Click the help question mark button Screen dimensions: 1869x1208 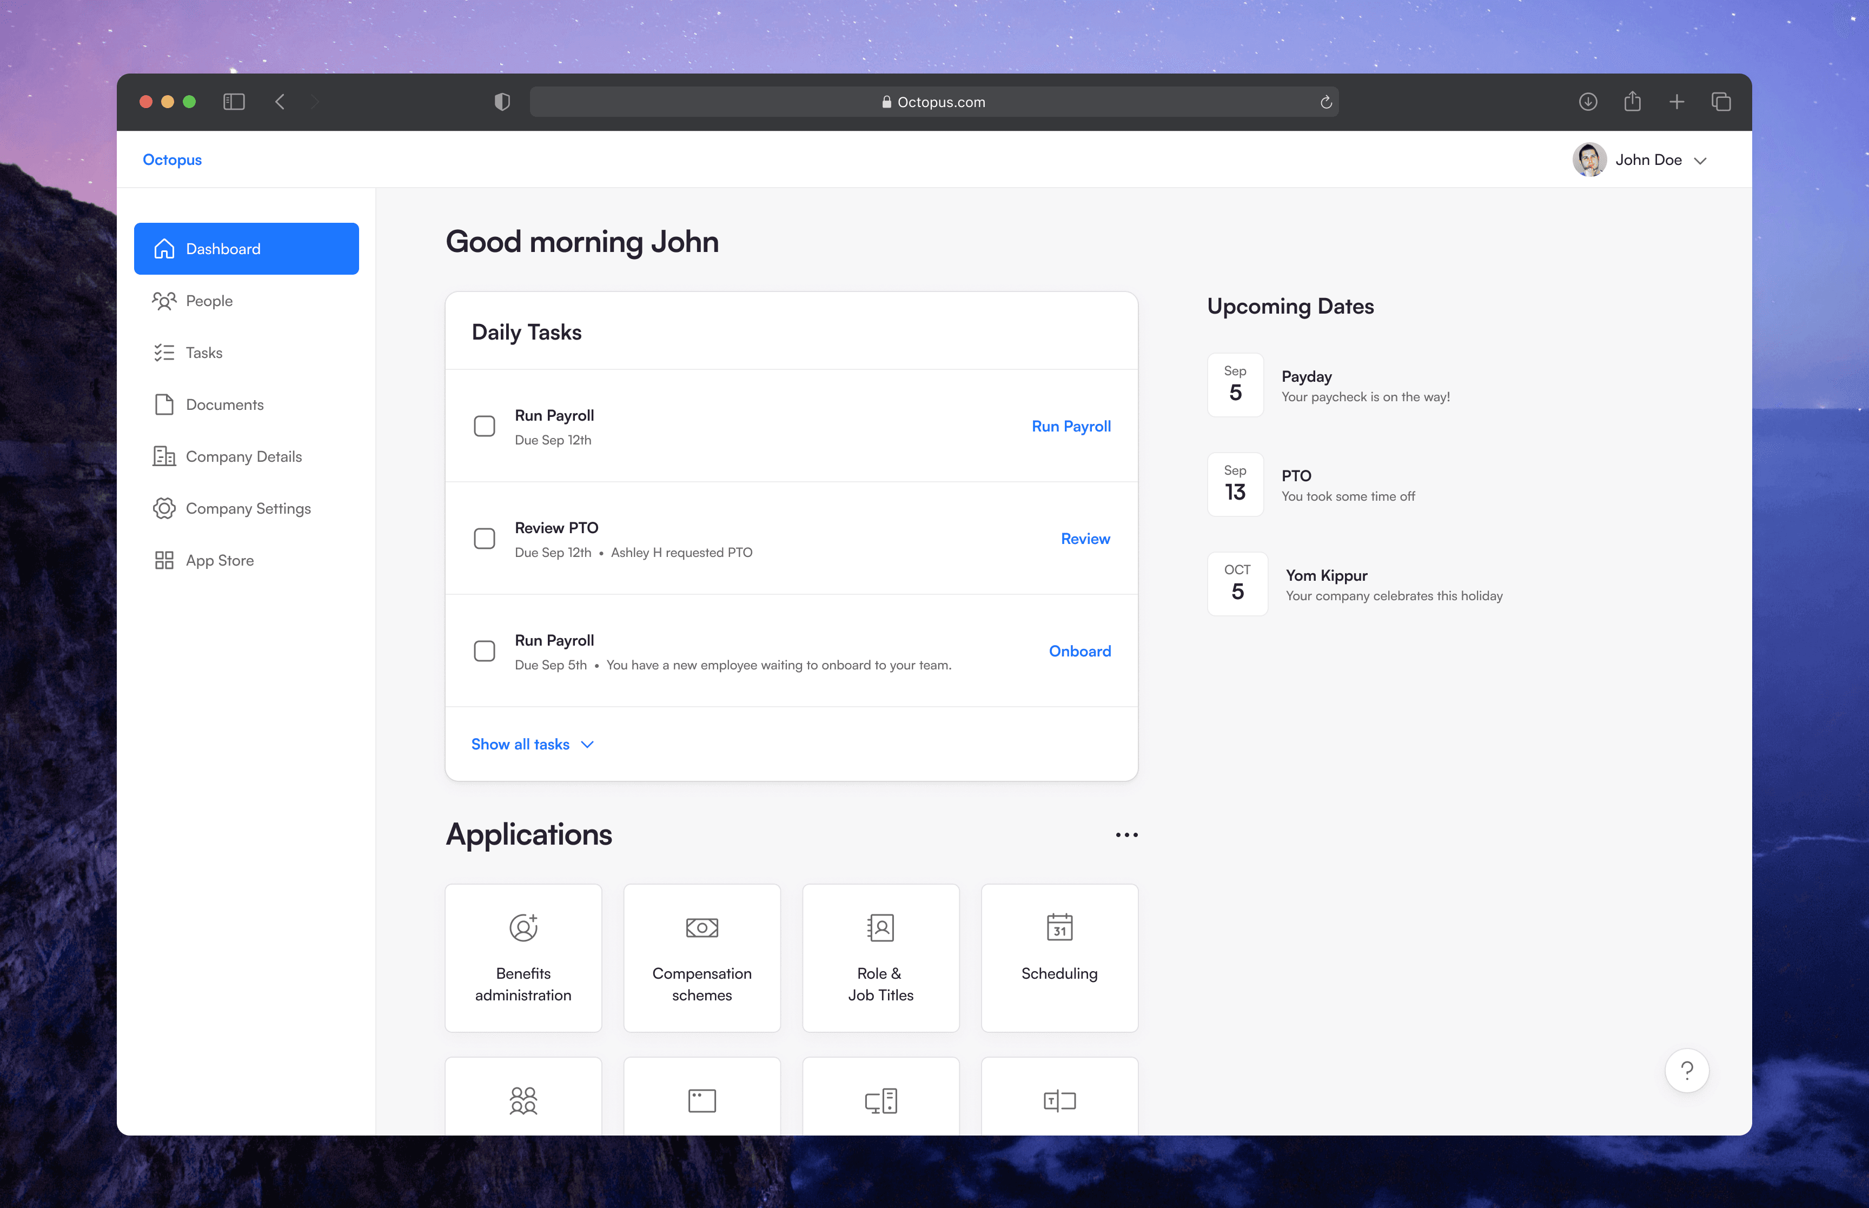click(x=1687, y=1071)
